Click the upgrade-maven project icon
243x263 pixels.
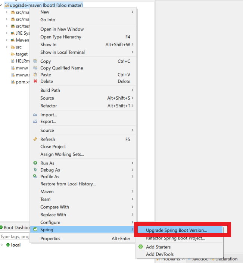[x=7, y=5]
